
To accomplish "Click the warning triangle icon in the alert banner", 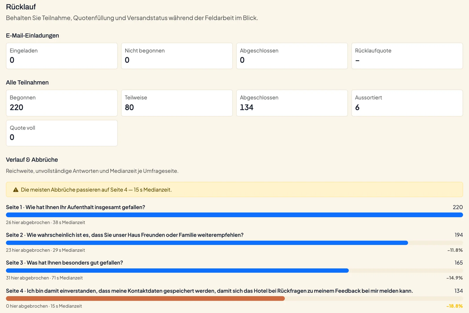I will click(x=16, y=190).
